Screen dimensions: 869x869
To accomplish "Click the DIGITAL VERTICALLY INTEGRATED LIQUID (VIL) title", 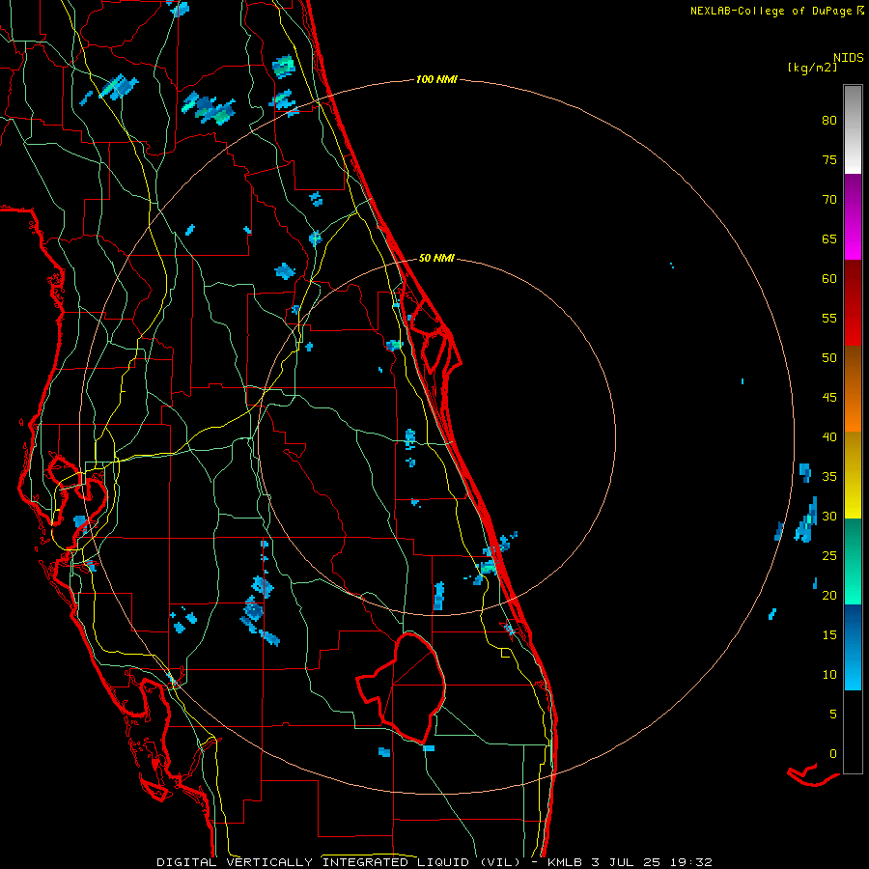I will 338,862.
